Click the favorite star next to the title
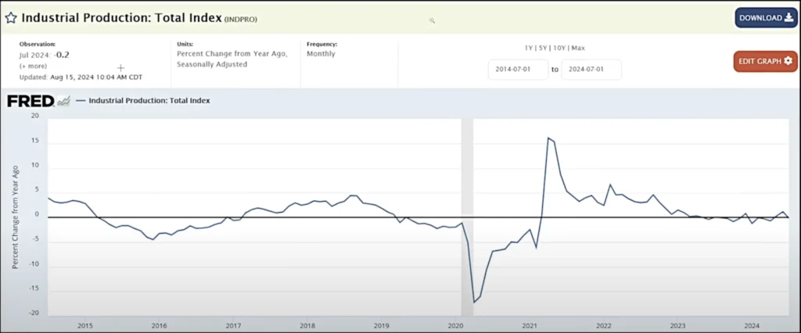Viewport: 801px width, 333px height. point(11,16)
